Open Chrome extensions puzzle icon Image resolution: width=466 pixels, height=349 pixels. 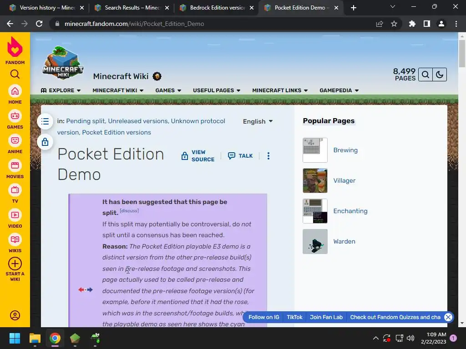[412, 24]
